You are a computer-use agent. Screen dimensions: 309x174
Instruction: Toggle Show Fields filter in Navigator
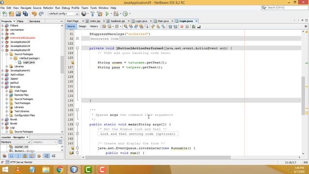[12, 156]
